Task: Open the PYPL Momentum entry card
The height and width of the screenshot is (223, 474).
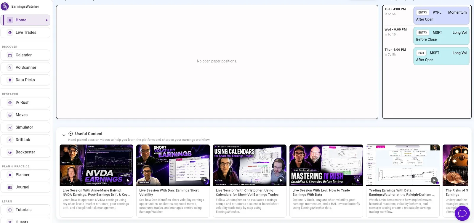Action: [441, 16]
